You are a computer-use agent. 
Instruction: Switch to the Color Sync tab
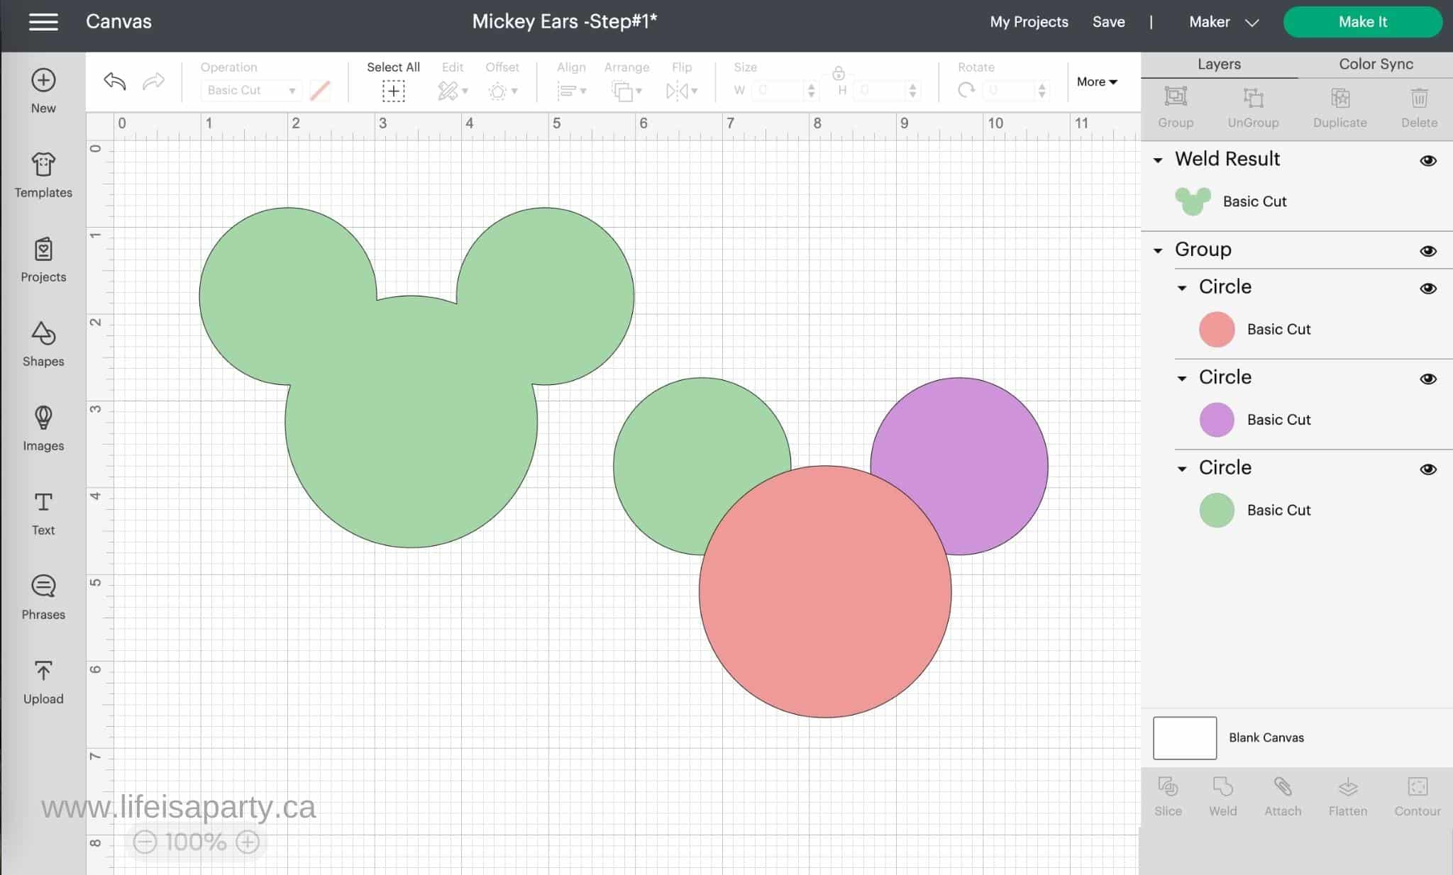1376,64
